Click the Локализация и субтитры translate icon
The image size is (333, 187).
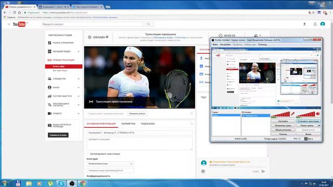pos(49,105)
